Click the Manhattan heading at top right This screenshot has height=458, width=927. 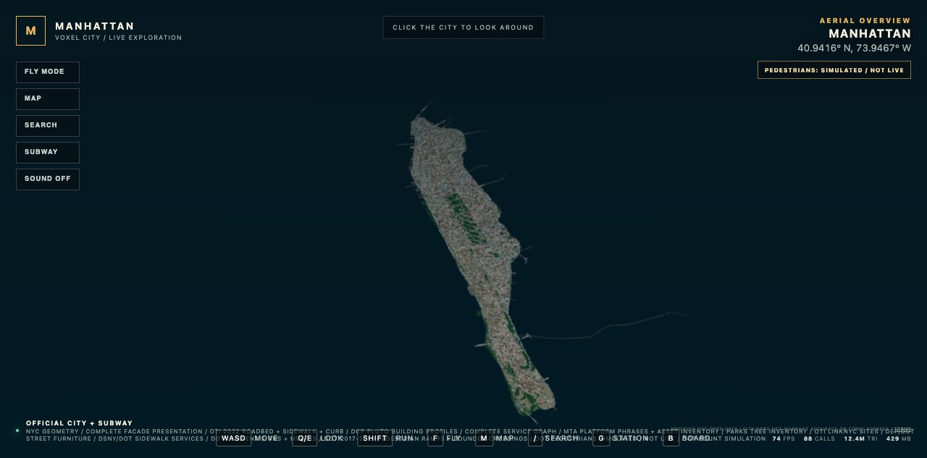point(870,34)
